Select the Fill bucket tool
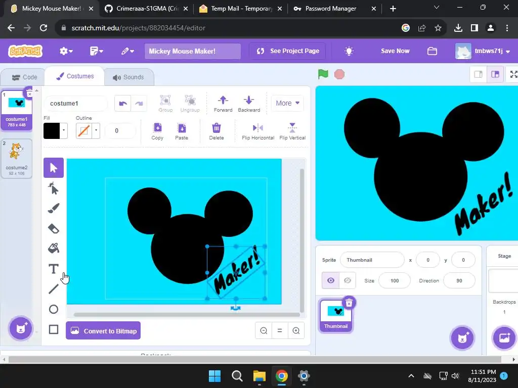 [54, 248]
